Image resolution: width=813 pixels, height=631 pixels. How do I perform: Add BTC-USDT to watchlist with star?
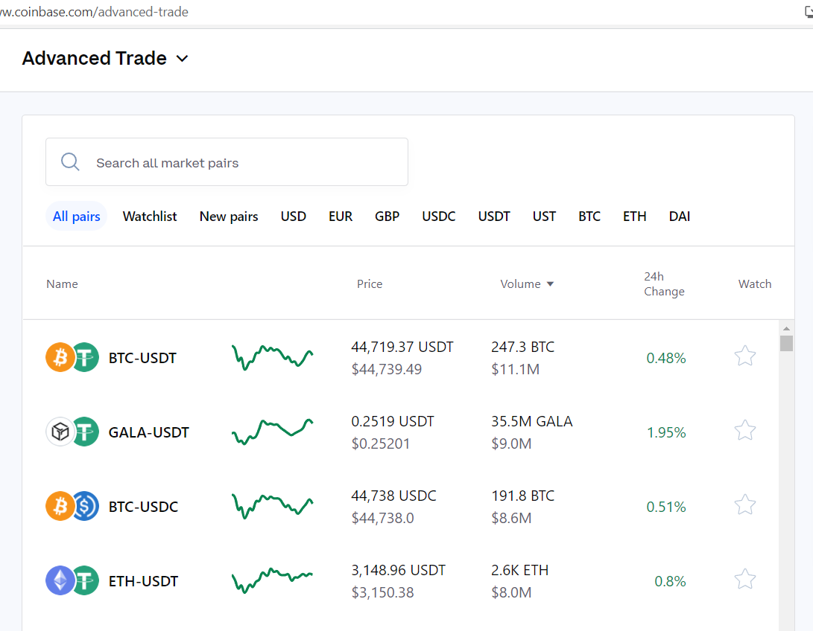(x=745, y=356)
